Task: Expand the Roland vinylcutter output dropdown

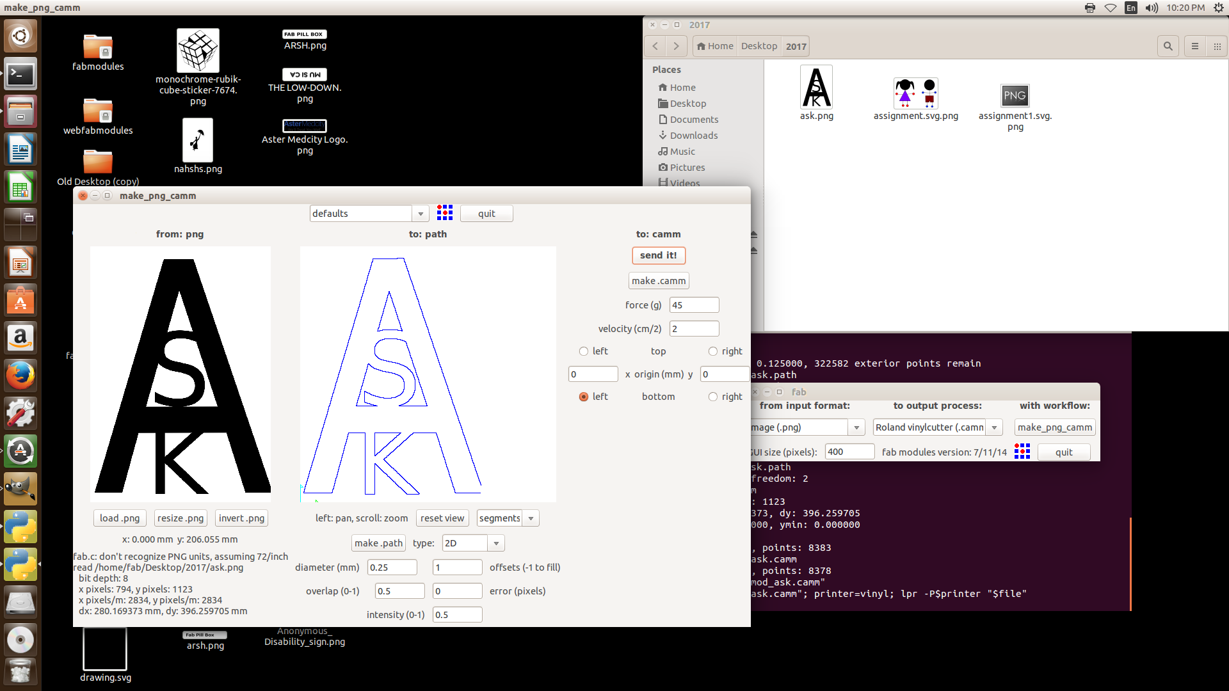Action: pos(994,427)
